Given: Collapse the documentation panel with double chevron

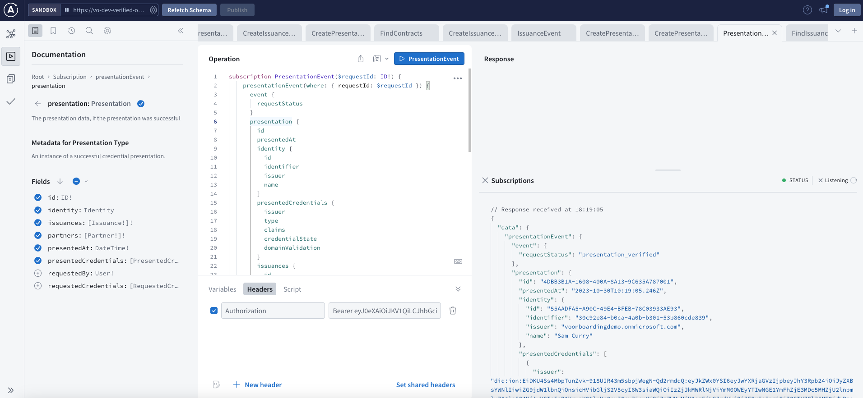Looking at the screenshot, I should [181, 31].
